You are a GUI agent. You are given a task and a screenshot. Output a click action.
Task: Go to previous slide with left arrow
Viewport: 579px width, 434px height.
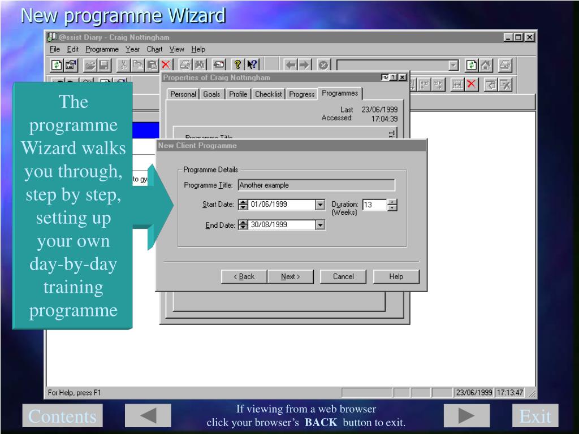[148, 415]
